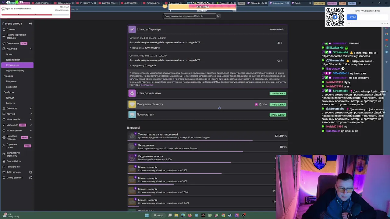
Task: Focus the Пошук на панелі керування field
Action: [189, 16]
